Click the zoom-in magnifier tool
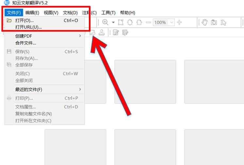The height and width of the screenshot is (165, 244). click(105, 22)
